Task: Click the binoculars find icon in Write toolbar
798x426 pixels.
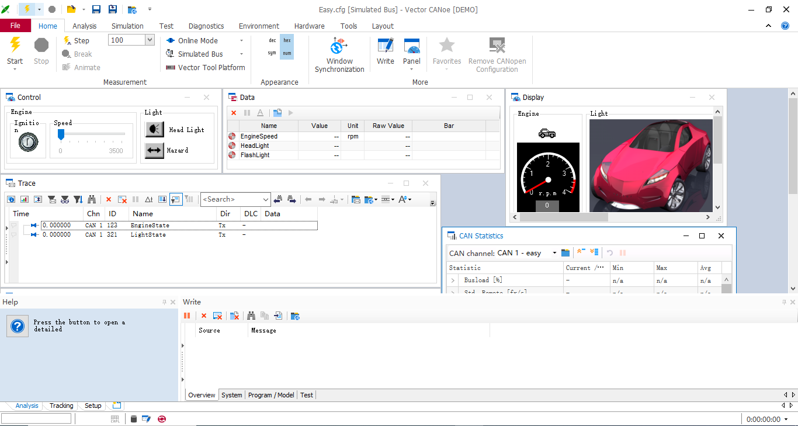Action: (251, 316)
